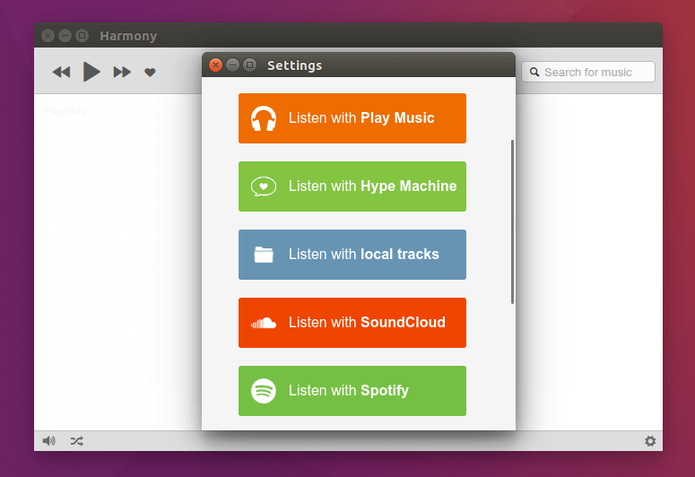Select Listen with Hype Machine

click(x=352, y=186)
